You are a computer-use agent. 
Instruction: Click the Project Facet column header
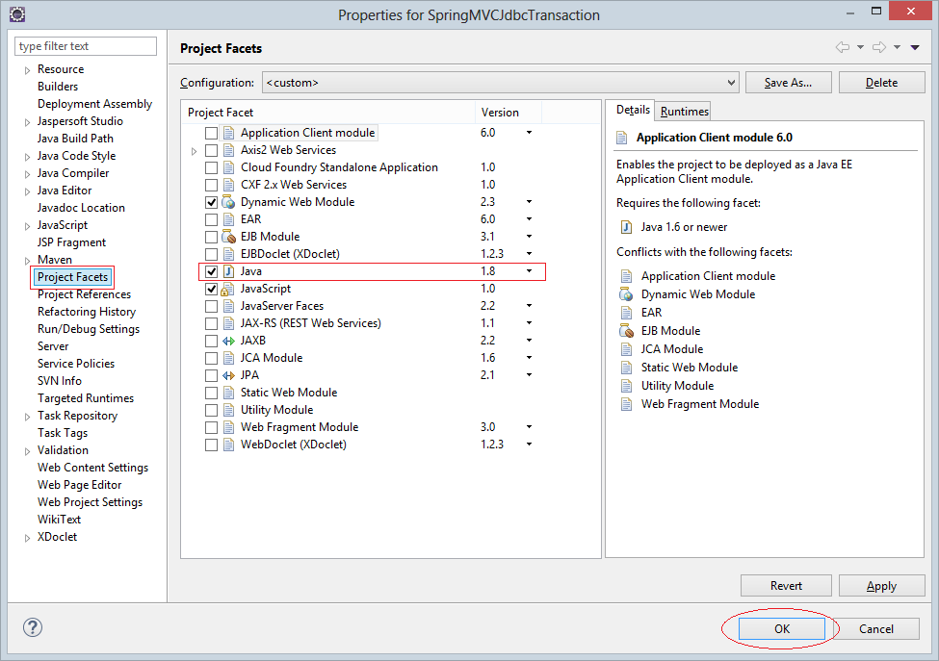(x=328, y=113)
